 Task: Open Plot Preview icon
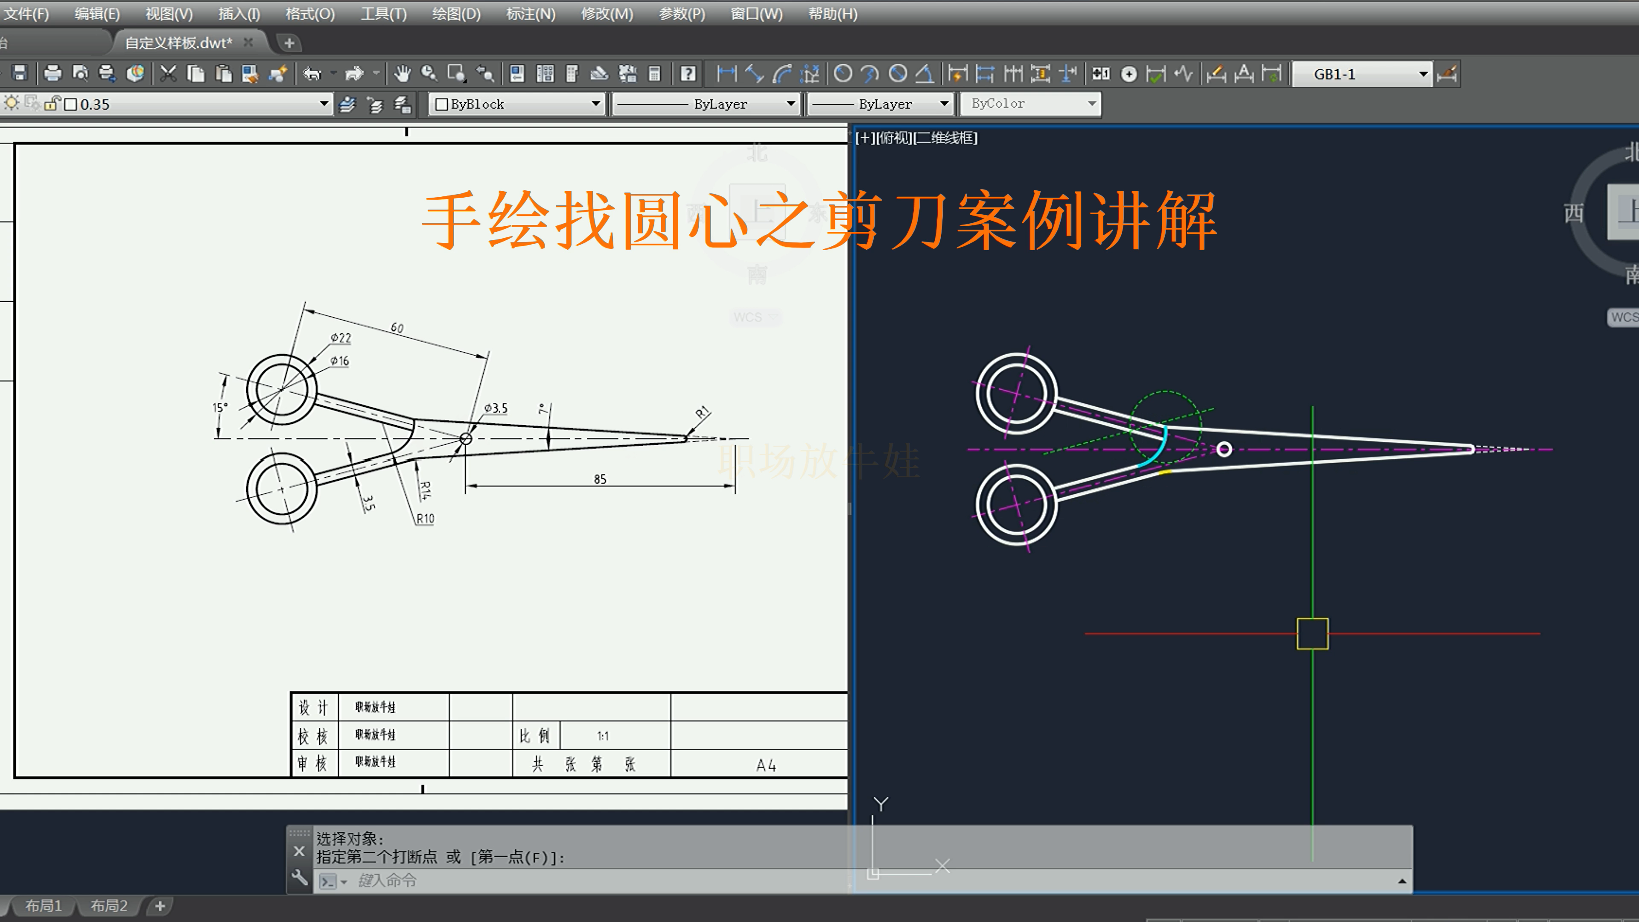(x=80, y=74)
